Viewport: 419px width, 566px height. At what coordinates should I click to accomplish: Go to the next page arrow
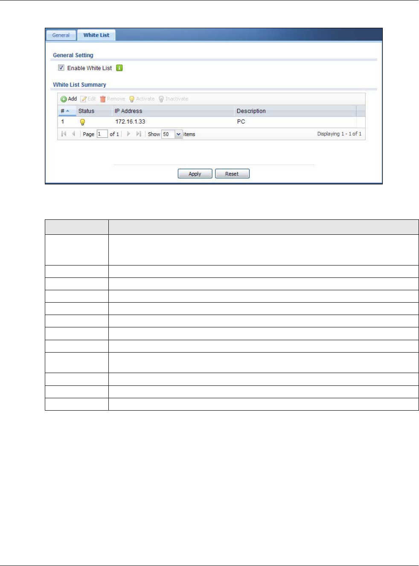point(128,134)
